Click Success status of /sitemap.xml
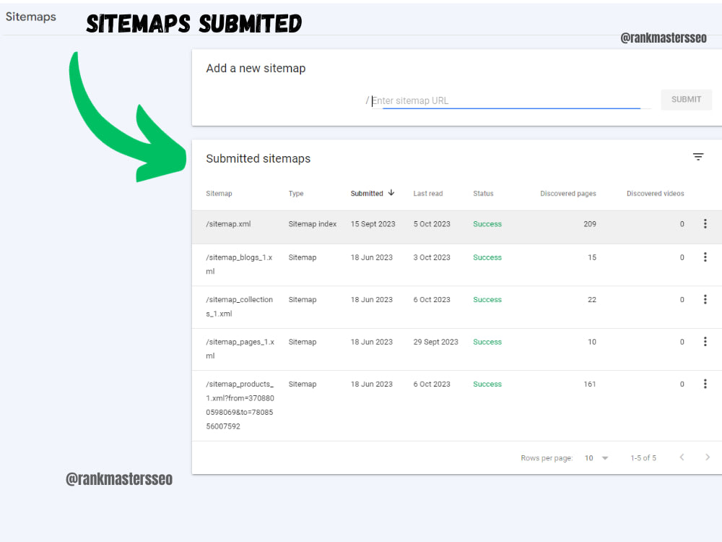722x542 pixels. point(487,224)
